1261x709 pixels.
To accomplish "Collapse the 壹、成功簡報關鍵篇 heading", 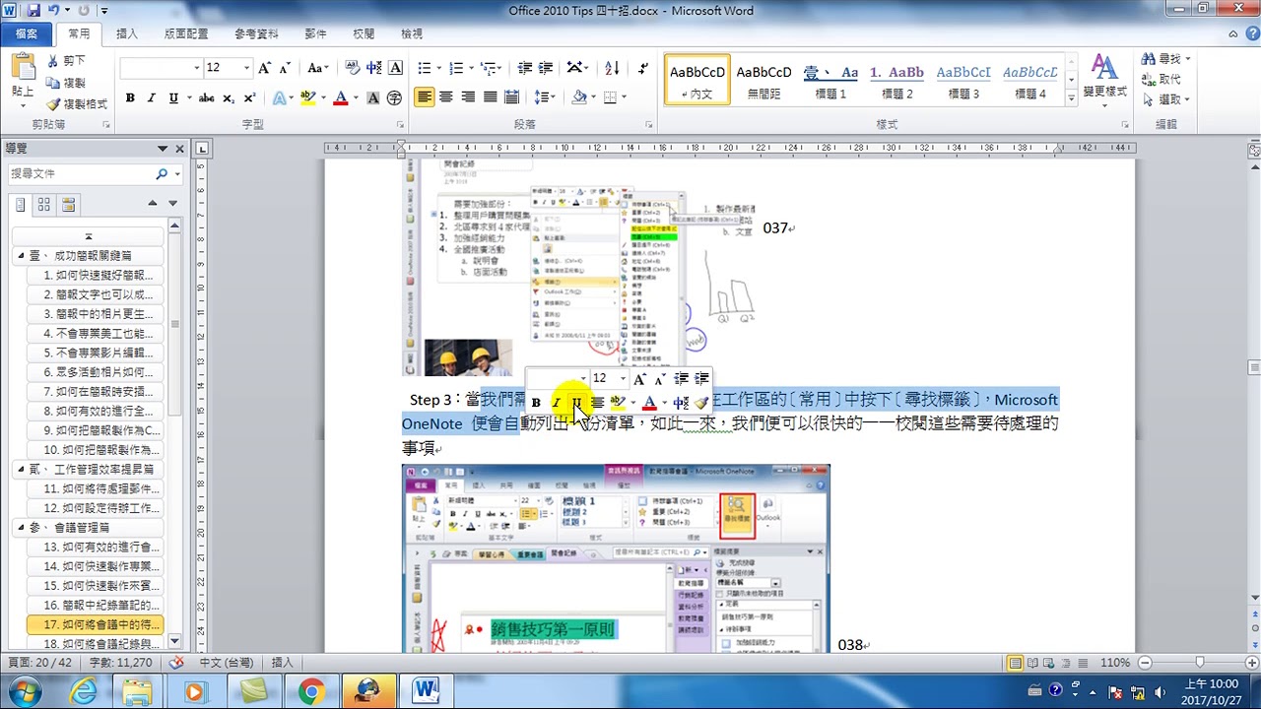I will click(21, 256).
